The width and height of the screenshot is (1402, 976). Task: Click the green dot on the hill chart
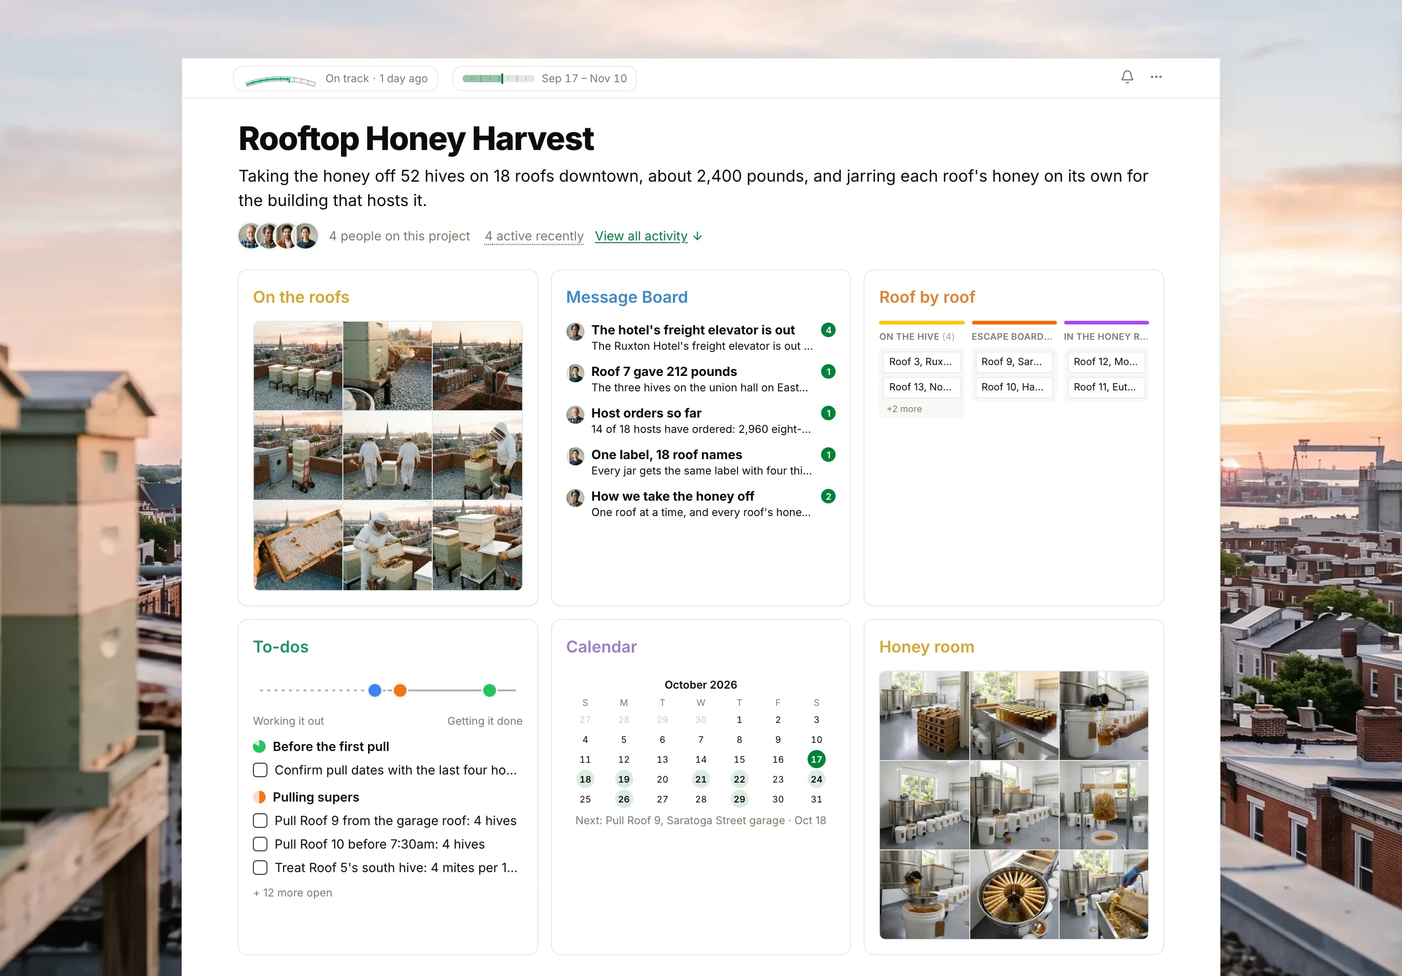489,691
